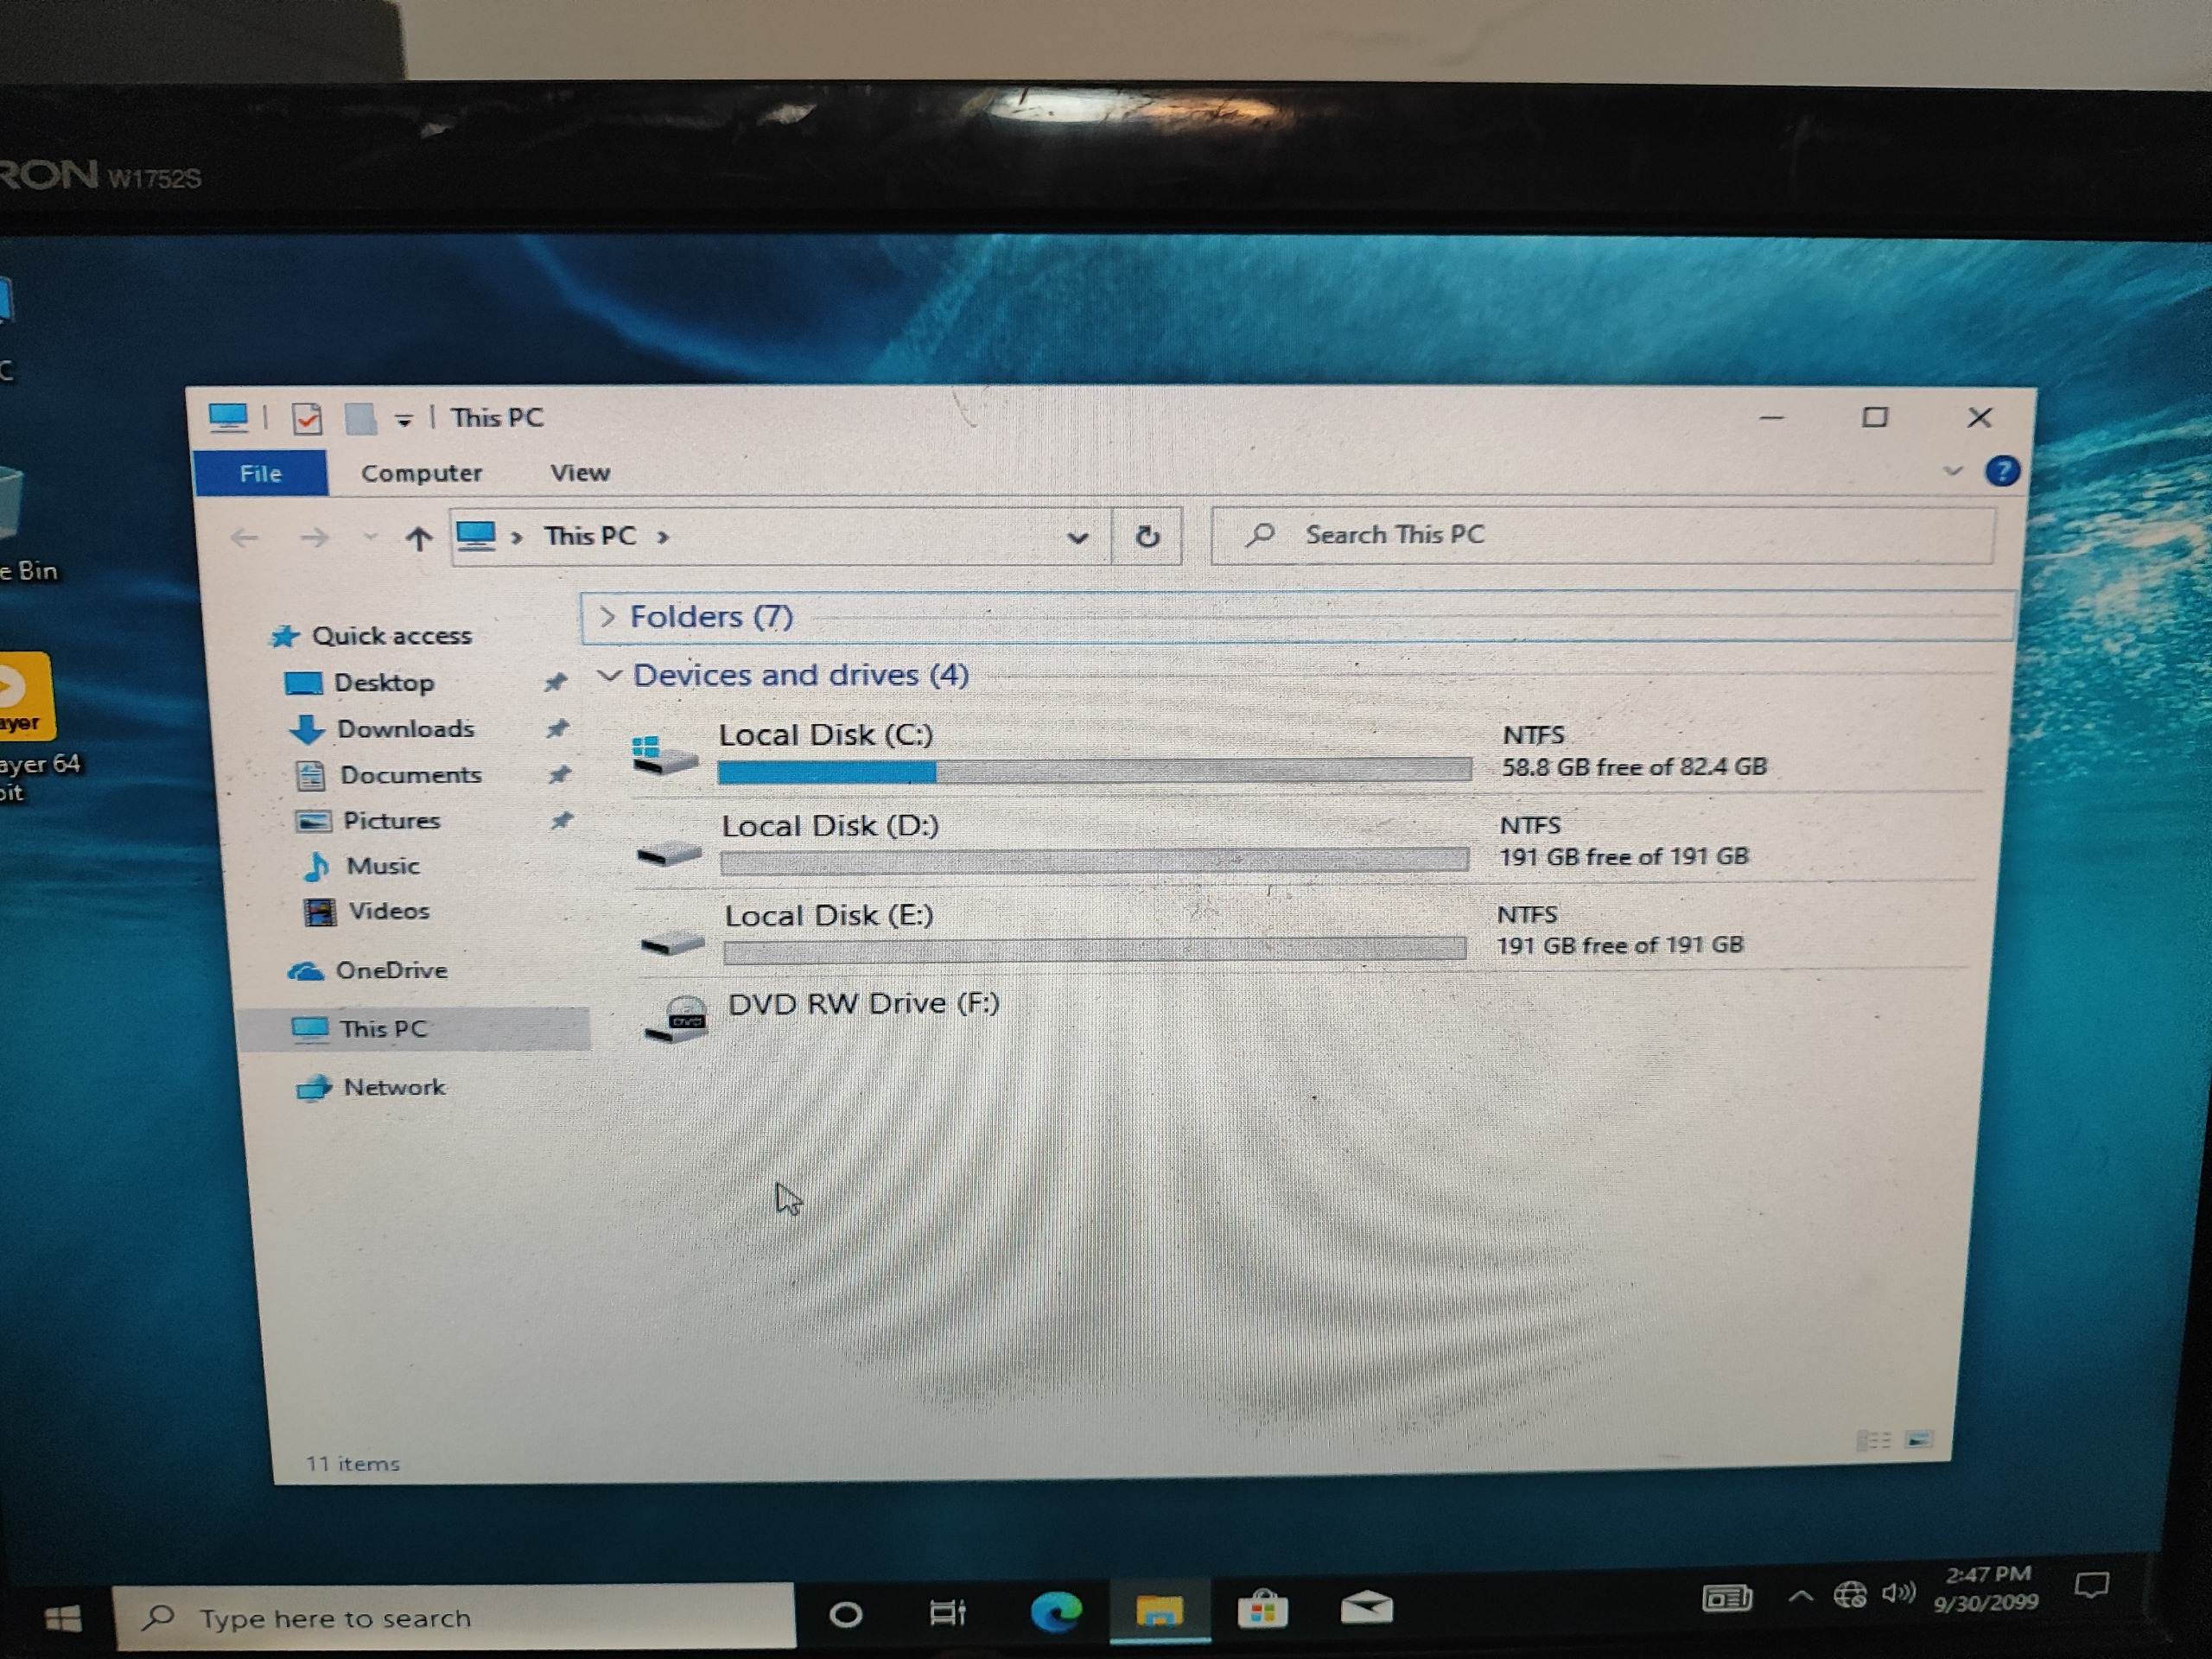Image resolution: width=2212 pixels, height=1659 pixels.
Task: Click File Explorer icon on taskbar
Action: tap(1159, 1610)
